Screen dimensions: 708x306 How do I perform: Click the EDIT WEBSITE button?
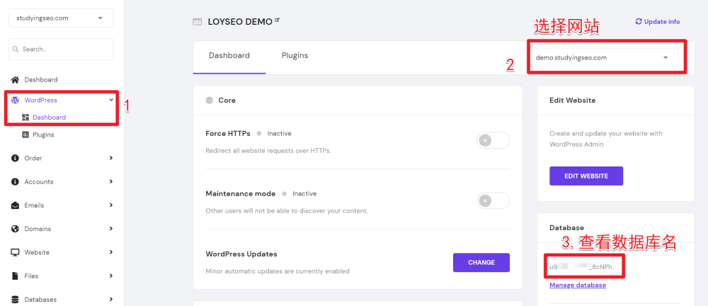click(586, 176)
